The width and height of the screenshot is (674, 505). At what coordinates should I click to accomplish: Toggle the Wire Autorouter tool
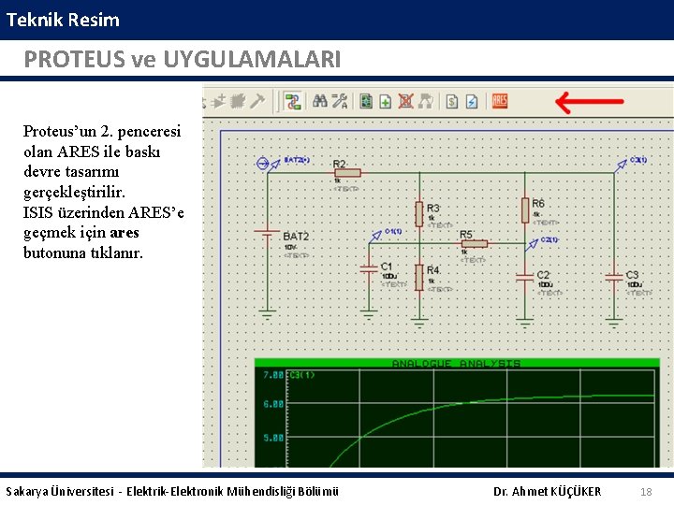coord(293,102)
